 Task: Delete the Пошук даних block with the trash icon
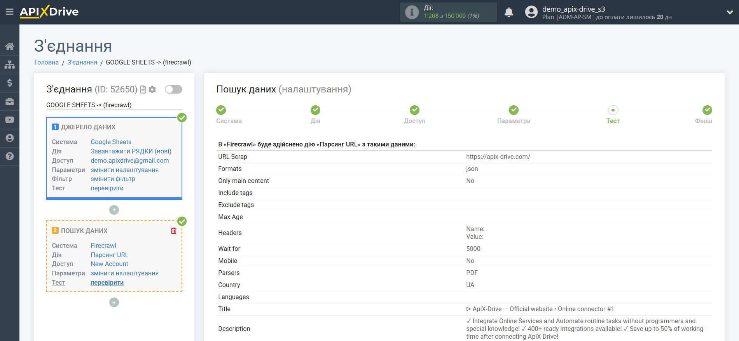(174, 231)
